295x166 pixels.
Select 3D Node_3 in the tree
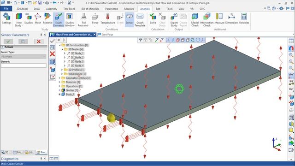click(77, 61)
